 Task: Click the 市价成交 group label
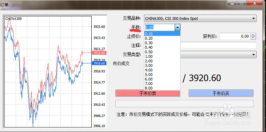pos(121,64)
